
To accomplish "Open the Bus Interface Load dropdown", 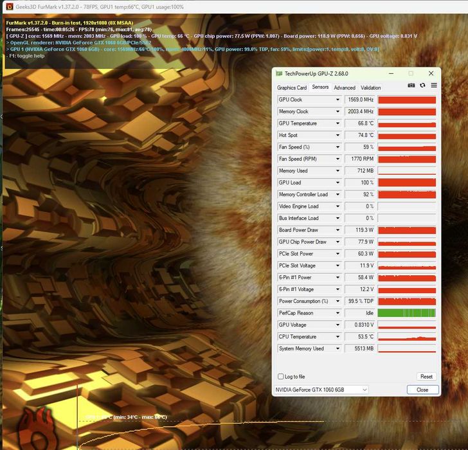I will pyautogui.click(x=337, y=218).
